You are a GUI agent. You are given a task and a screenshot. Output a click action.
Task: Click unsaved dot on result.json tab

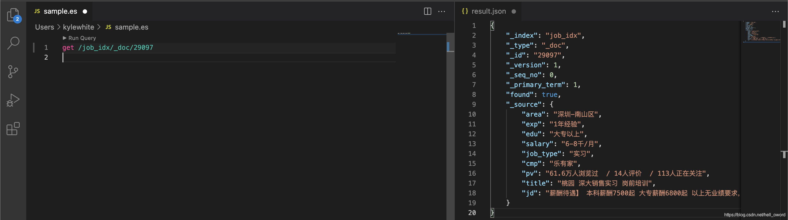pyautogui.click(x=514, y=11)
